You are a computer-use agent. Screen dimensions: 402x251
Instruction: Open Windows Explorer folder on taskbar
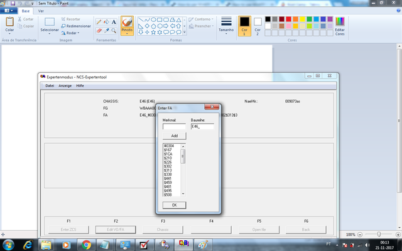[46, 245]
